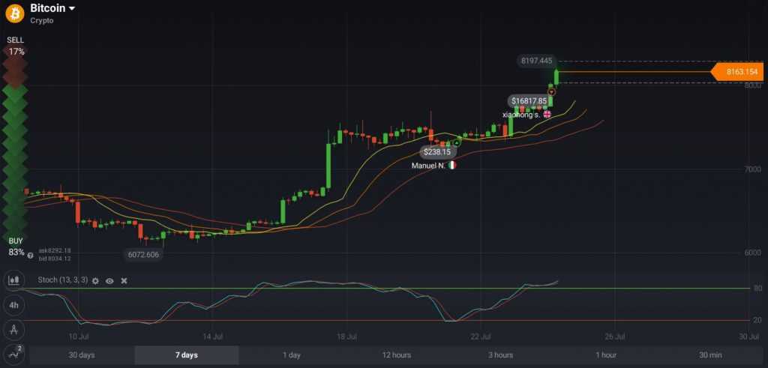
Task: Open the Bitcoin asset dropdown
Action: (x=53, y=8)
